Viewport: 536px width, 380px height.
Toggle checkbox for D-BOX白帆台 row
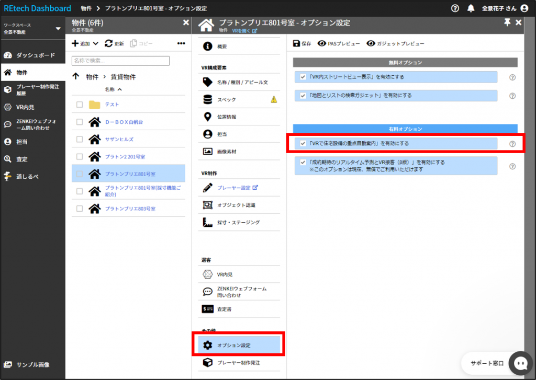pos(80,122)
